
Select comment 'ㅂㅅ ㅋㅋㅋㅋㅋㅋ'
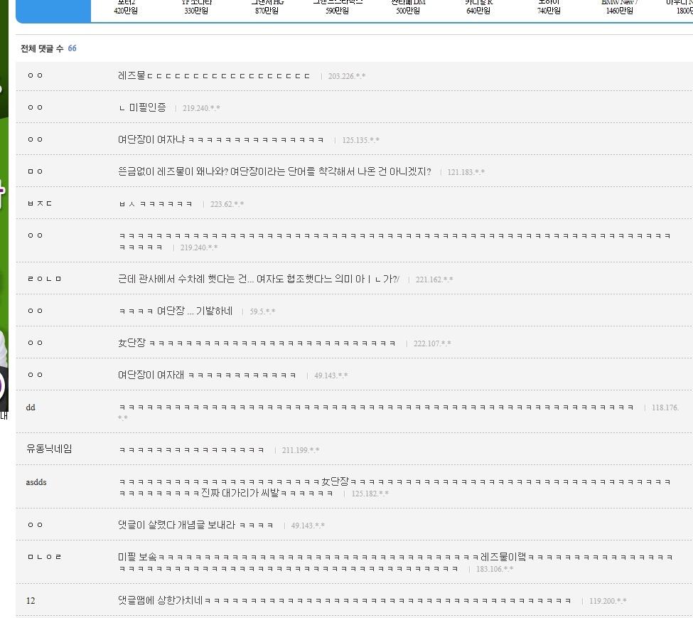pyautogui.click(x=156, y=204)
